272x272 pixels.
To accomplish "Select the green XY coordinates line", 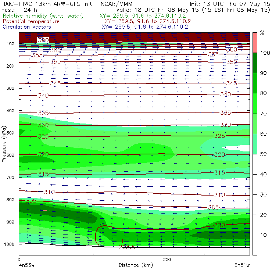I will (x=143, y=16).
